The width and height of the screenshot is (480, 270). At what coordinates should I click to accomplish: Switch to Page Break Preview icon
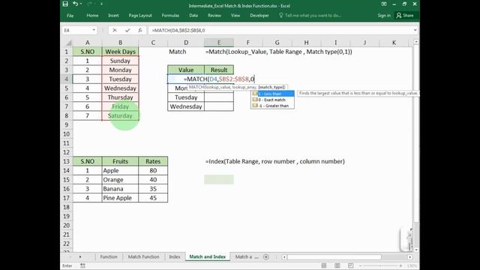tap(350, 265)
